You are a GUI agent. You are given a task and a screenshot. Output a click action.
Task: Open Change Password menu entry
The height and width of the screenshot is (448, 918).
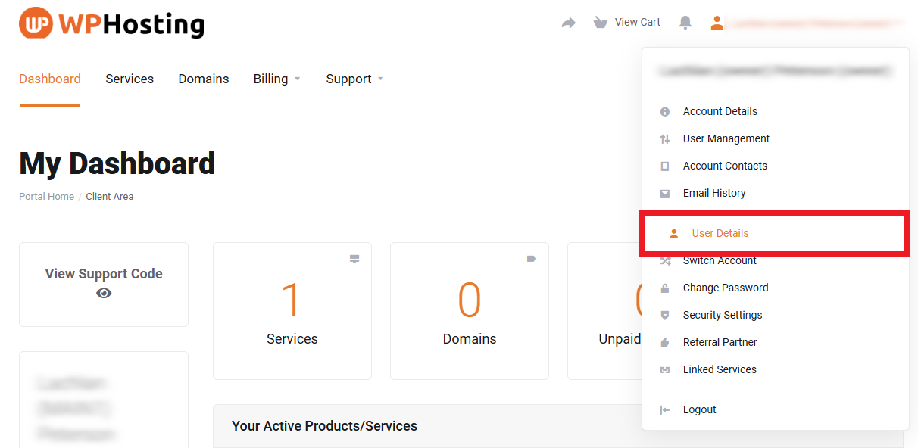point(725,288)
